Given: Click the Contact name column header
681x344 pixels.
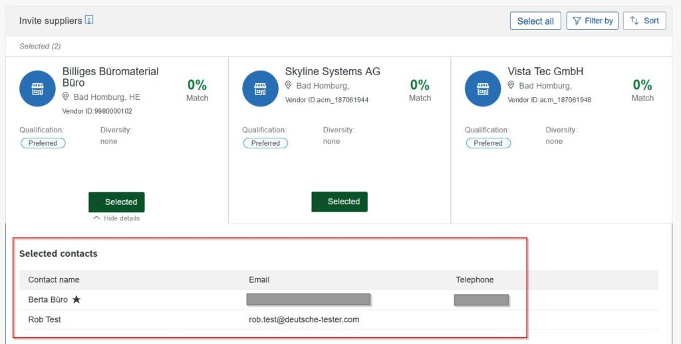Looking at the screenshot, I should point(54,279).
